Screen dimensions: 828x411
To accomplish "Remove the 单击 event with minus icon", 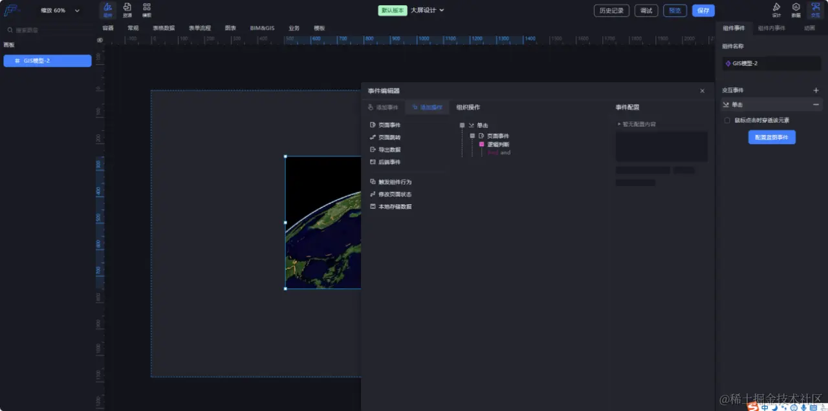I will click(x=816, y=105).
